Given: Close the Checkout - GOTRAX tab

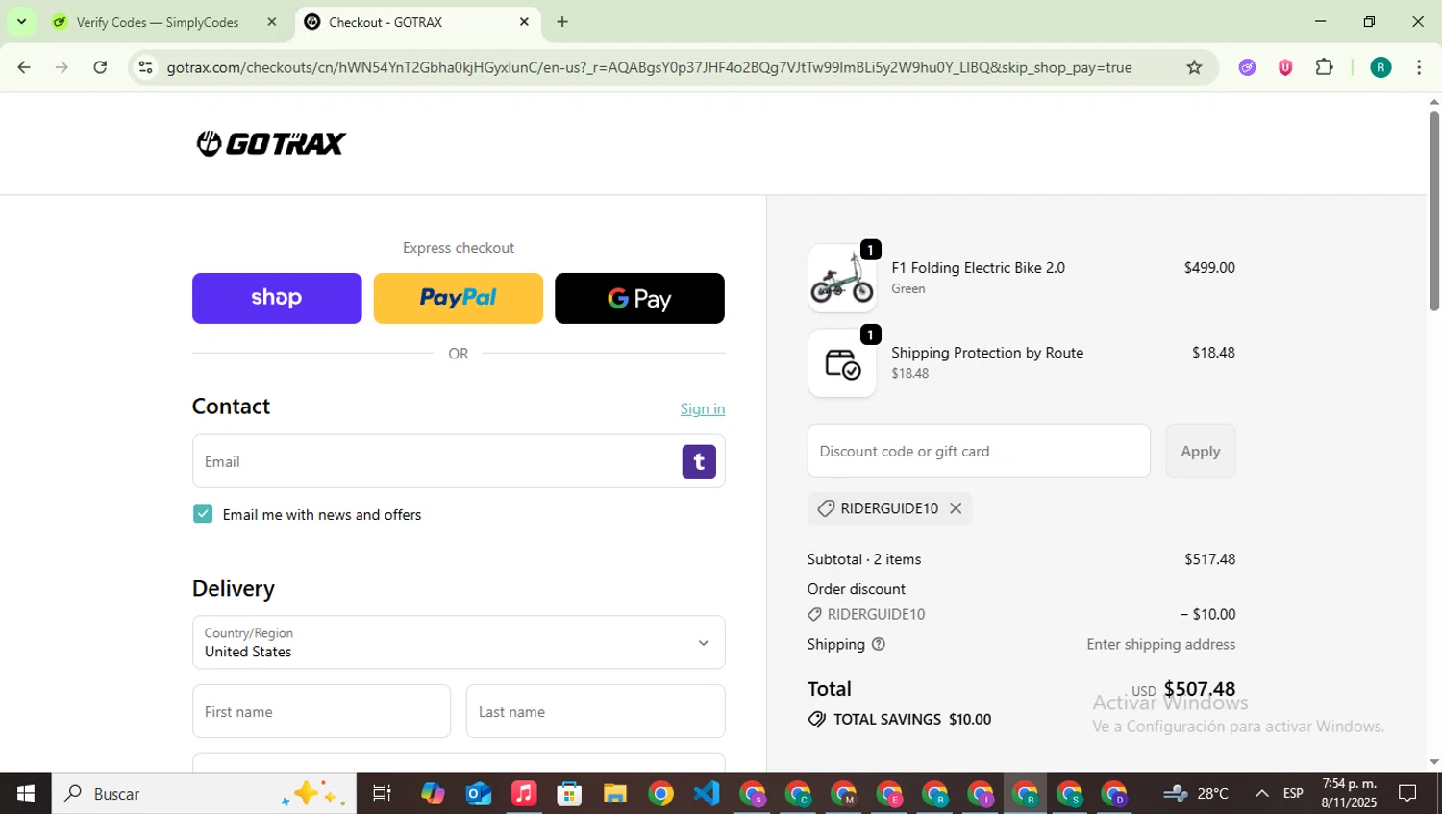Looking at the screenshot, I should click(x=524, y=22).
